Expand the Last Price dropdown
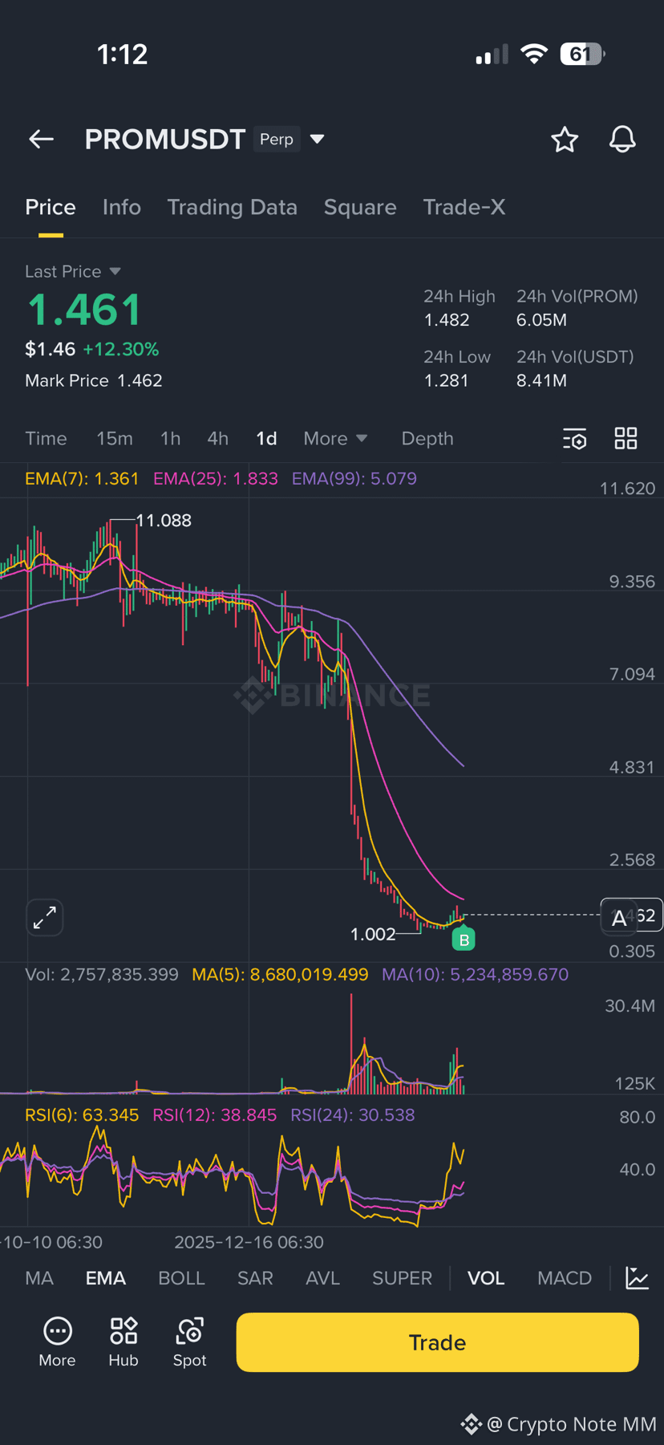This screenshot has height=1445, width=664. (115, 271)
